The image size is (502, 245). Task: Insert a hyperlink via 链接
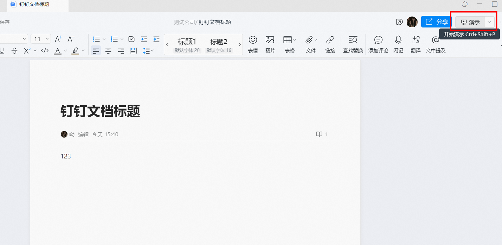[330, 44]
